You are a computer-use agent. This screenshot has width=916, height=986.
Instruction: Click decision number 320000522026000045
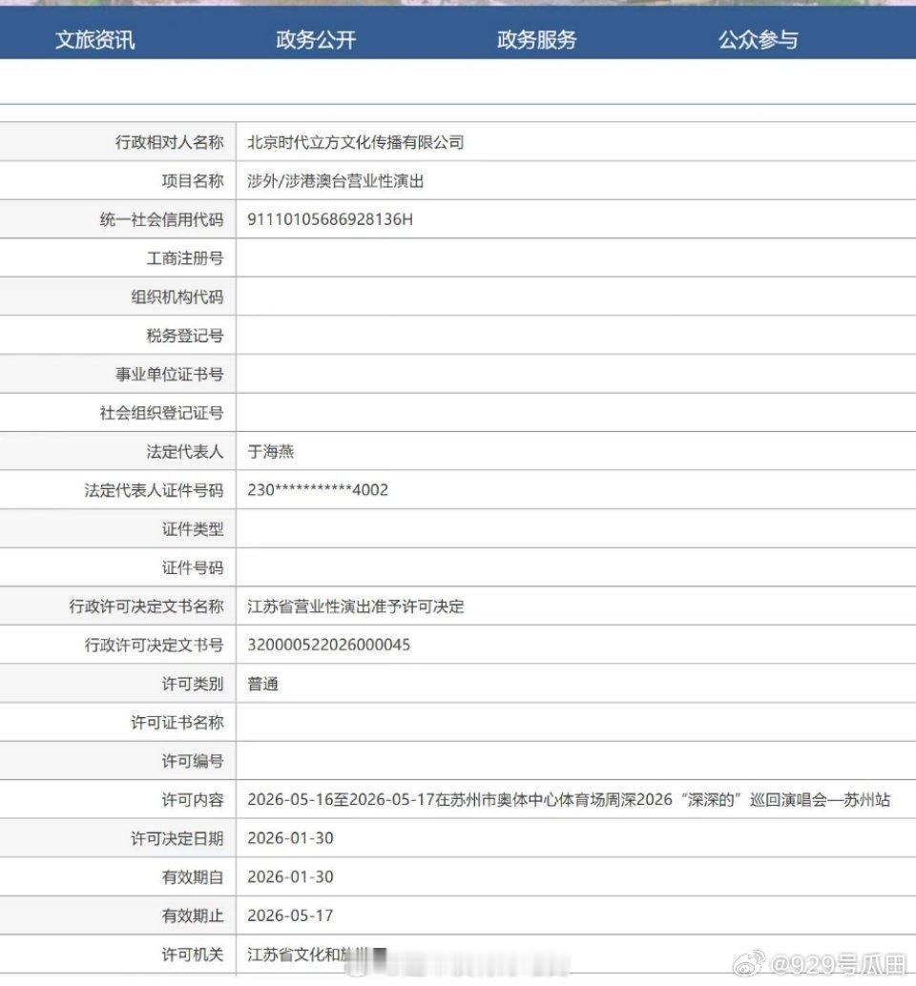pyautogui.click(x=330, y=645)
